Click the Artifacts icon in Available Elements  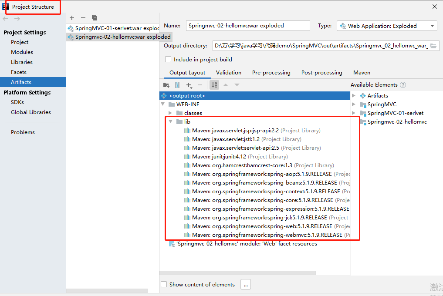363,96
